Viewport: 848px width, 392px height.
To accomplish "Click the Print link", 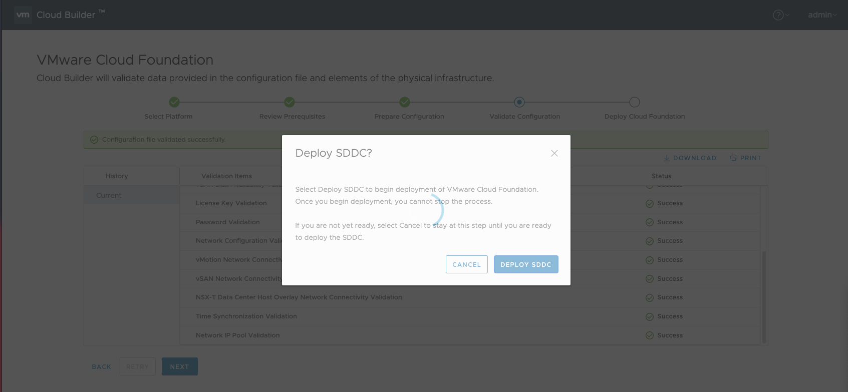I will coord(746,158).
